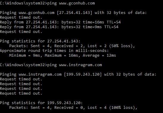This screenshot has height=113, width=163.
Task: Click the 'Pinging www.gconhub.com' output line
Action: pos(73,13)
